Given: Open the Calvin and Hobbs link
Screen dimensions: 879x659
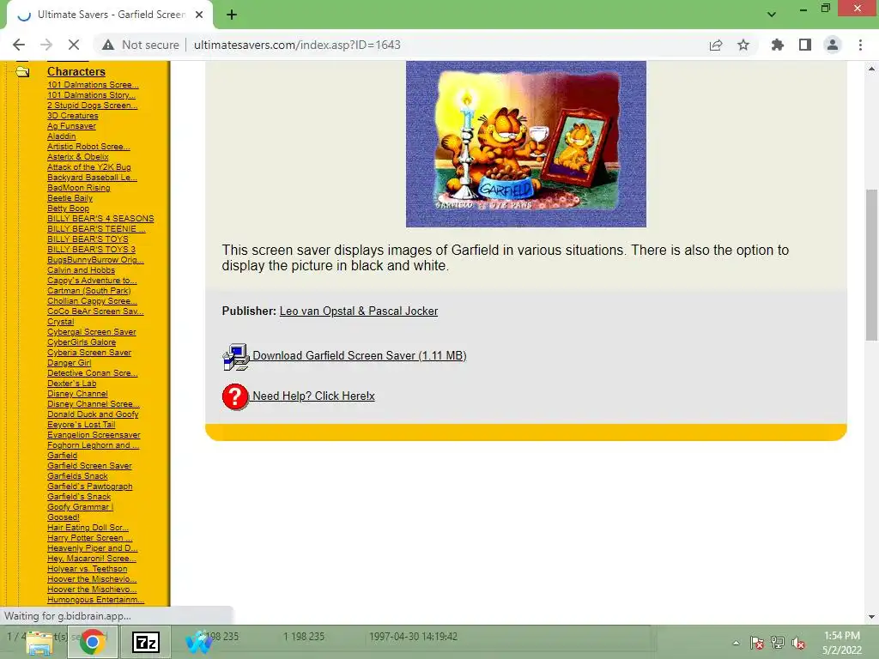Looking at the screenshot, I should pos(81,270).
